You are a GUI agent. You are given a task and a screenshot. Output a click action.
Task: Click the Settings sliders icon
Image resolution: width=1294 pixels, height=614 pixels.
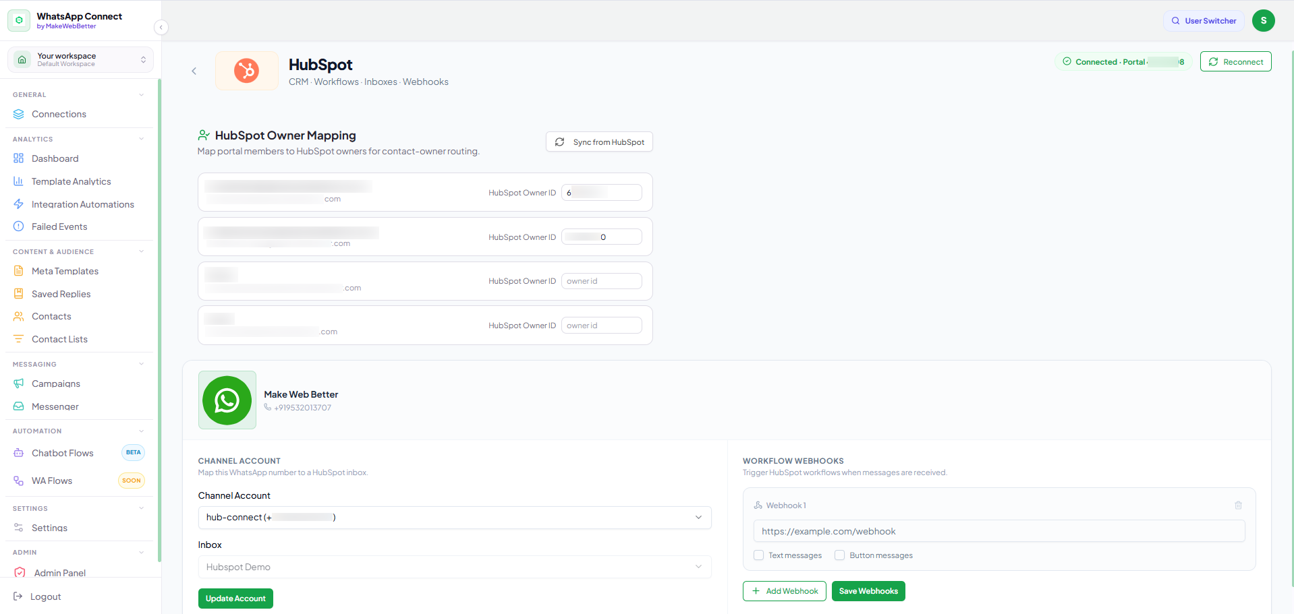point(19,528)
